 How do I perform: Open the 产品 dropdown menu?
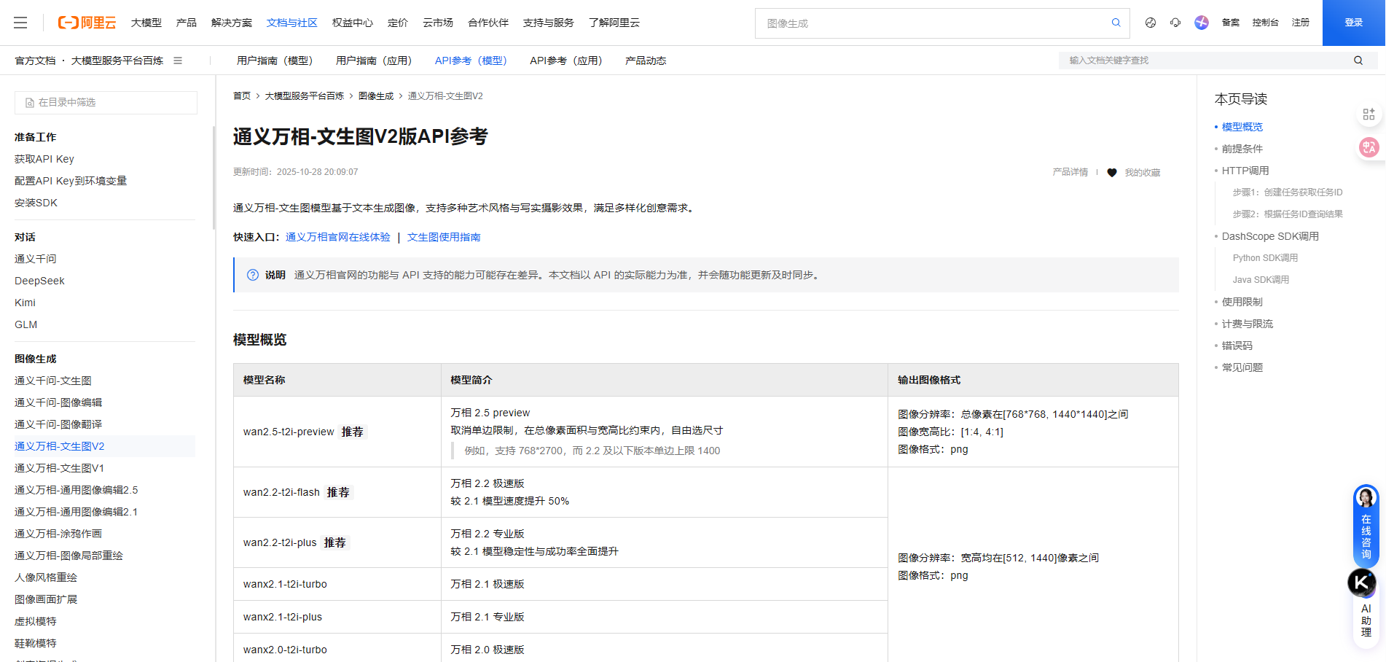point(187,23)
